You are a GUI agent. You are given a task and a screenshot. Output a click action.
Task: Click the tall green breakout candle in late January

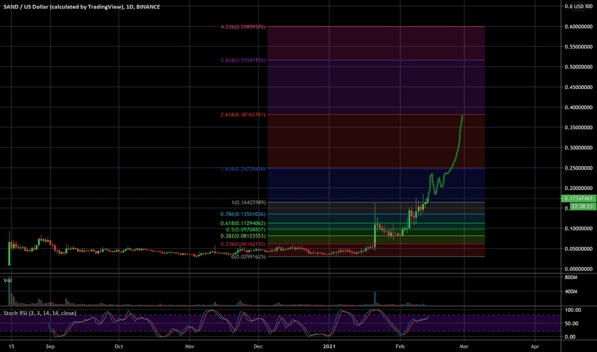375,235
